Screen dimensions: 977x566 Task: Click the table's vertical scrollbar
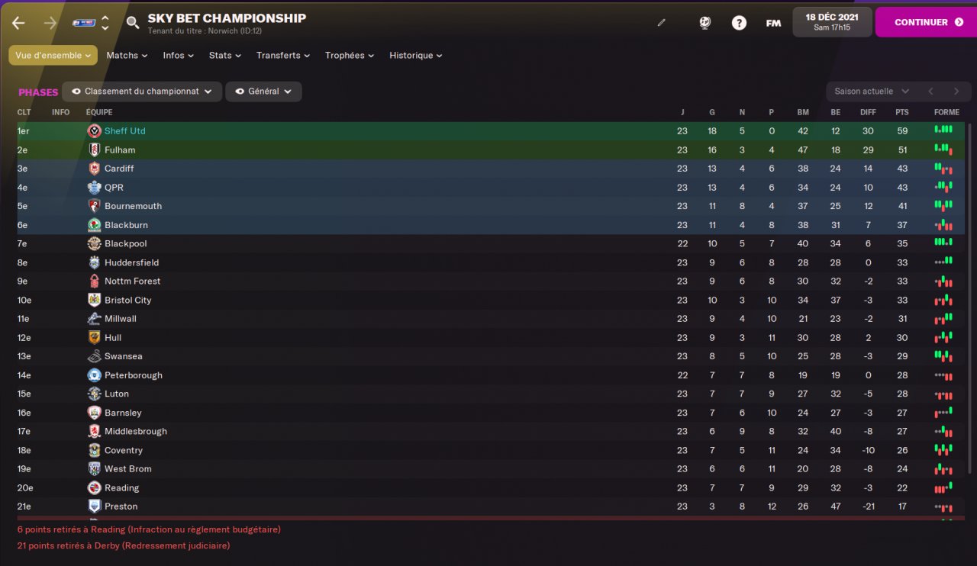pos(970,320)
